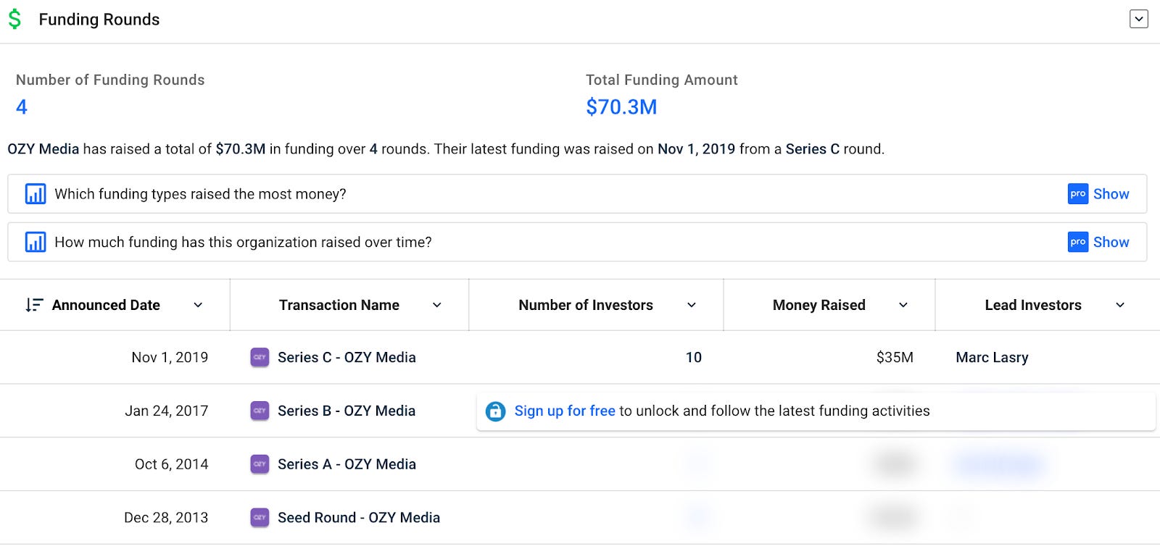Click the blue lock icon in signup banner

pyautogui.click(x=495, y=411)
